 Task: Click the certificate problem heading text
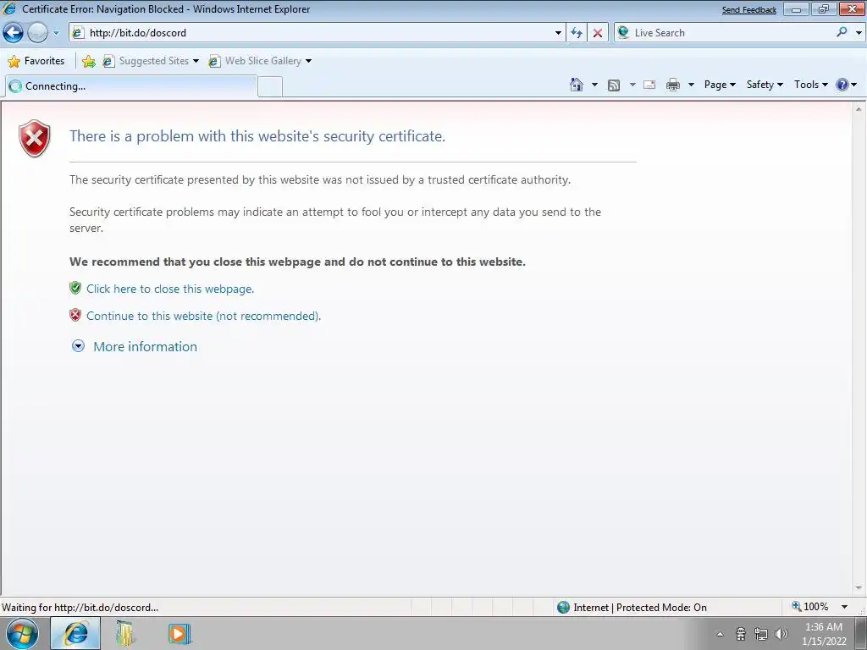257,136
